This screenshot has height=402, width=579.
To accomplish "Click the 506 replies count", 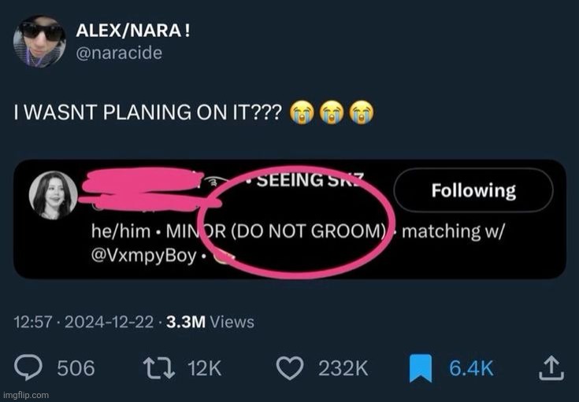I will 76,367.
